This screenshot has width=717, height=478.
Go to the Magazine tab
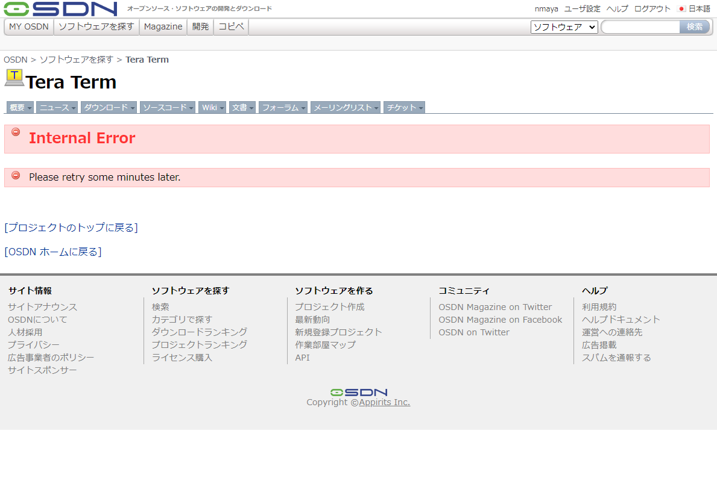point(163,26)
